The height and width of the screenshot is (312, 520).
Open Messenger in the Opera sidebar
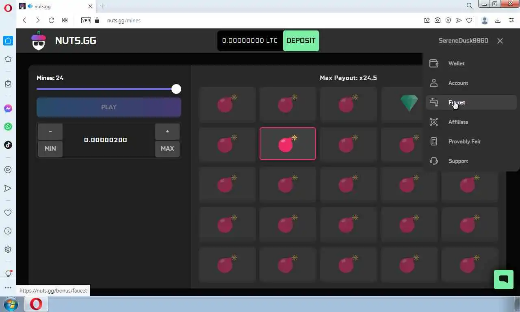click(8, 108)
